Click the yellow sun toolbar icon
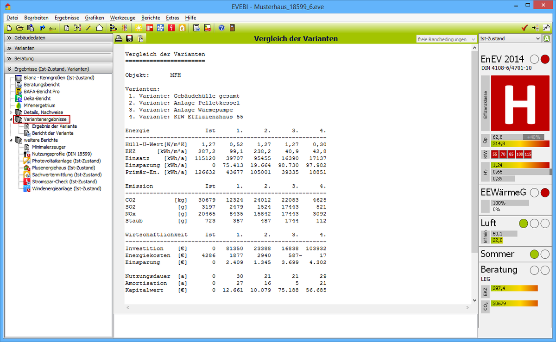Image resolution: width=556 pixels, height=342 pixels. 139,28
